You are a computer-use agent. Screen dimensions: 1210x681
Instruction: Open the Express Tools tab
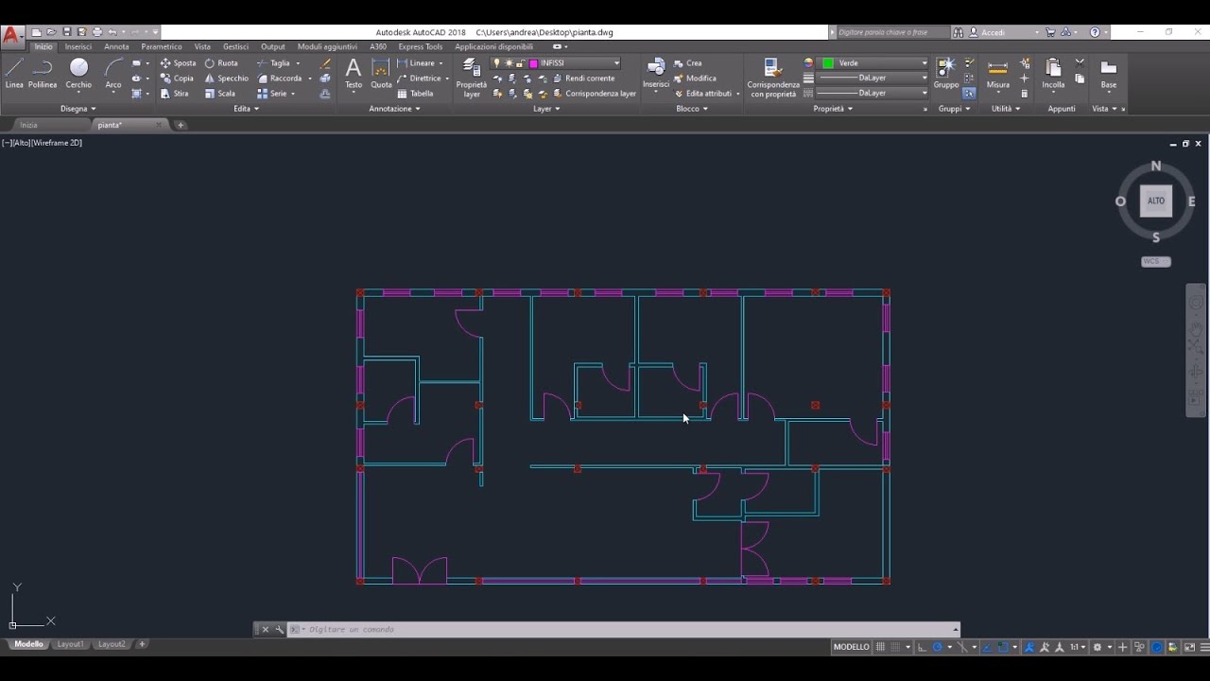coord(421,46)
